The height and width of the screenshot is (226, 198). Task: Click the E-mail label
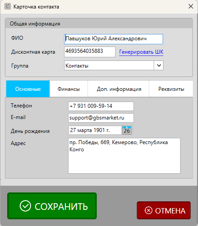[x=18, y=117]
